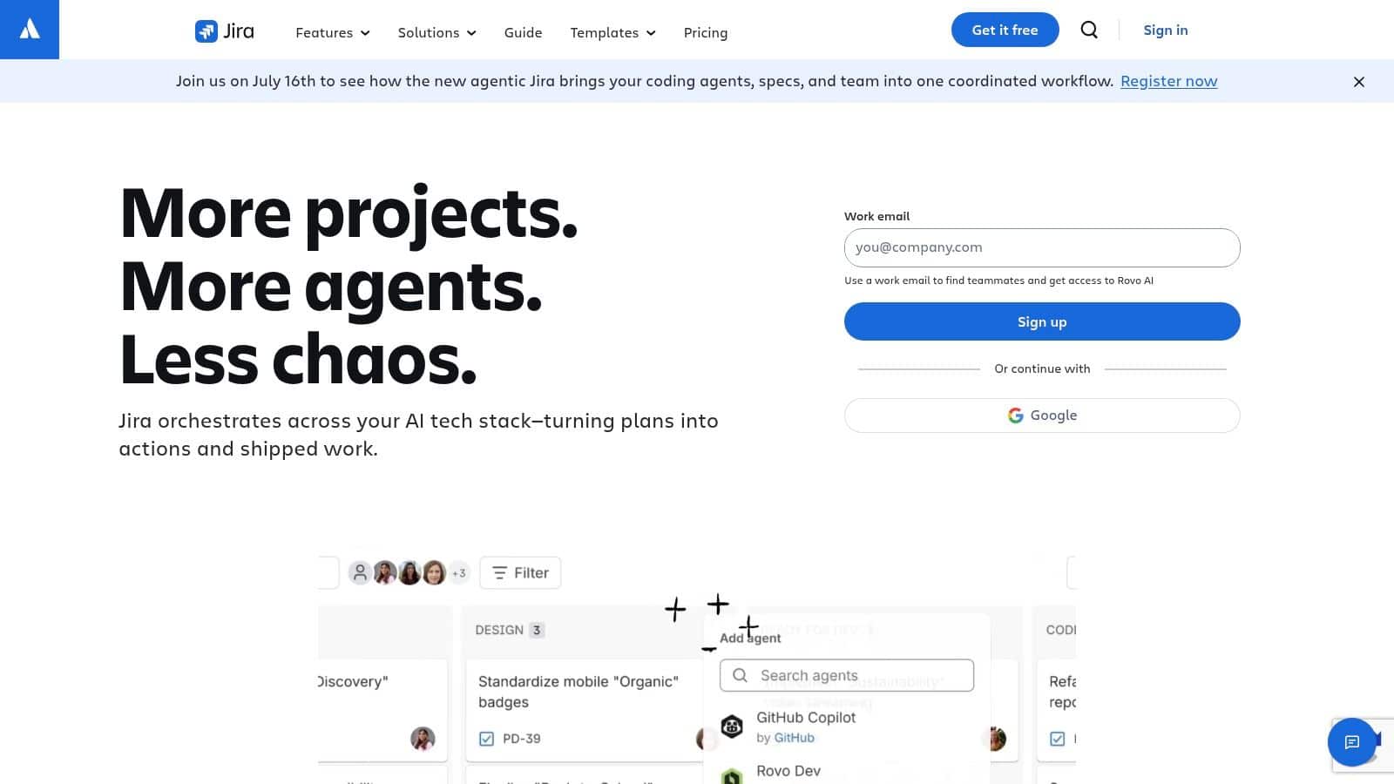Screen dimensions: 1394x784
Task: Click the Rovo Dev agent icon
Action: click(732, 775)
